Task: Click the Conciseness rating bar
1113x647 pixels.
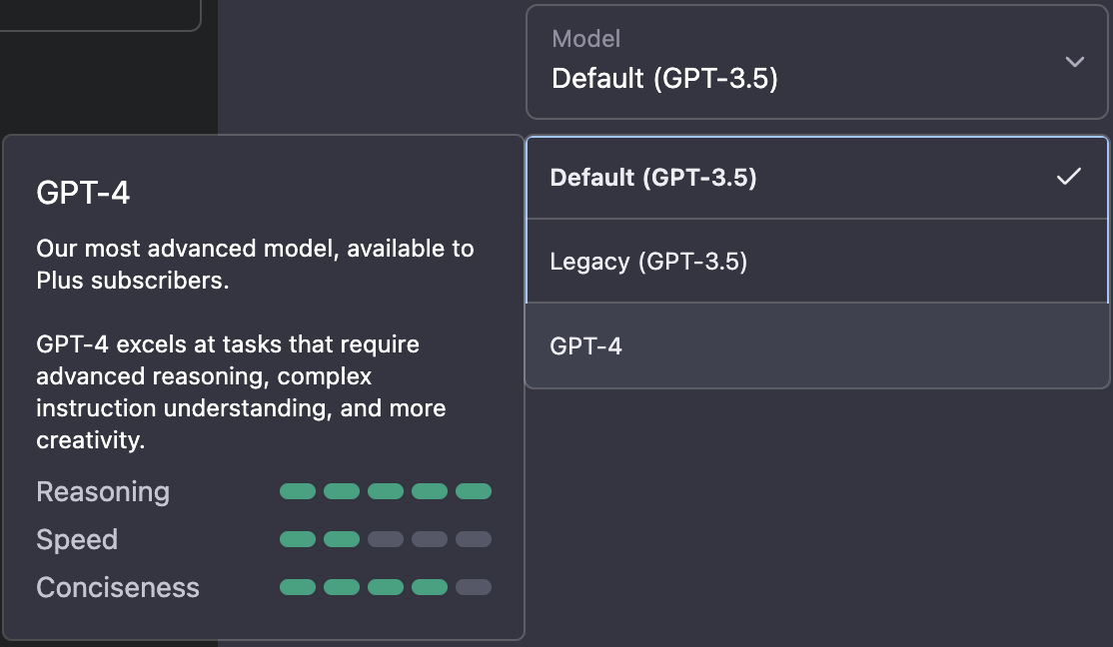Action: pos(386,587)
